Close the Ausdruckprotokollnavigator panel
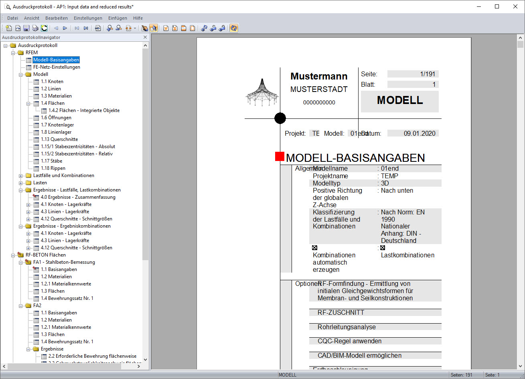The height and width of the screenshot is (379, 525). pos(145,37)
